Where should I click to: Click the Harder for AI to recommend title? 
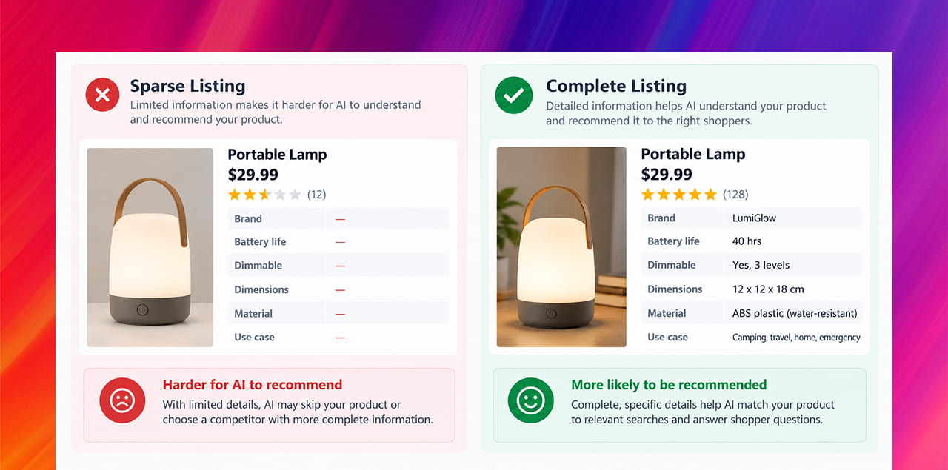tap(253, 385)
